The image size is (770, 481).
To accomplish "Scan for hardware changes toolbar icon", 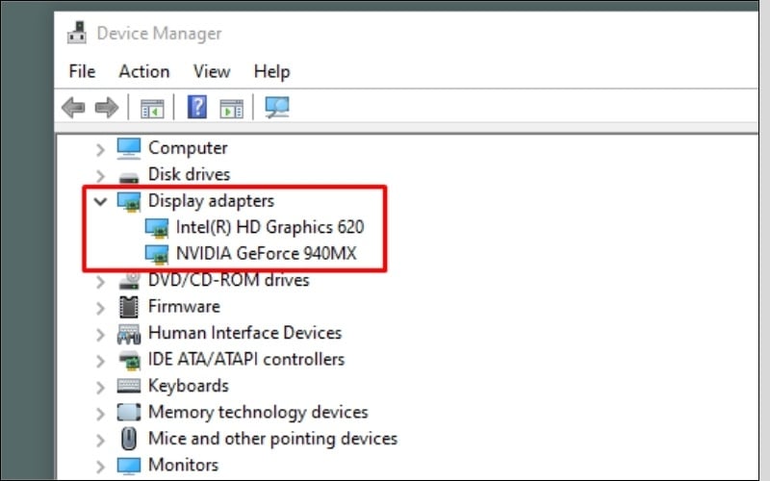I will (277, 107).
